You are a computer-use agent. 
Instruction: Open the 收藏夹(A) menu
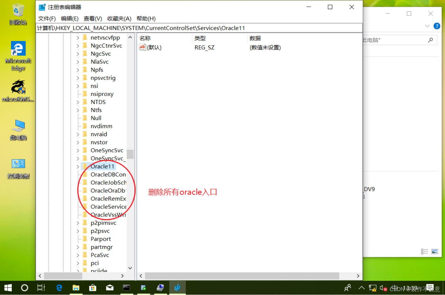pos(119,18)
